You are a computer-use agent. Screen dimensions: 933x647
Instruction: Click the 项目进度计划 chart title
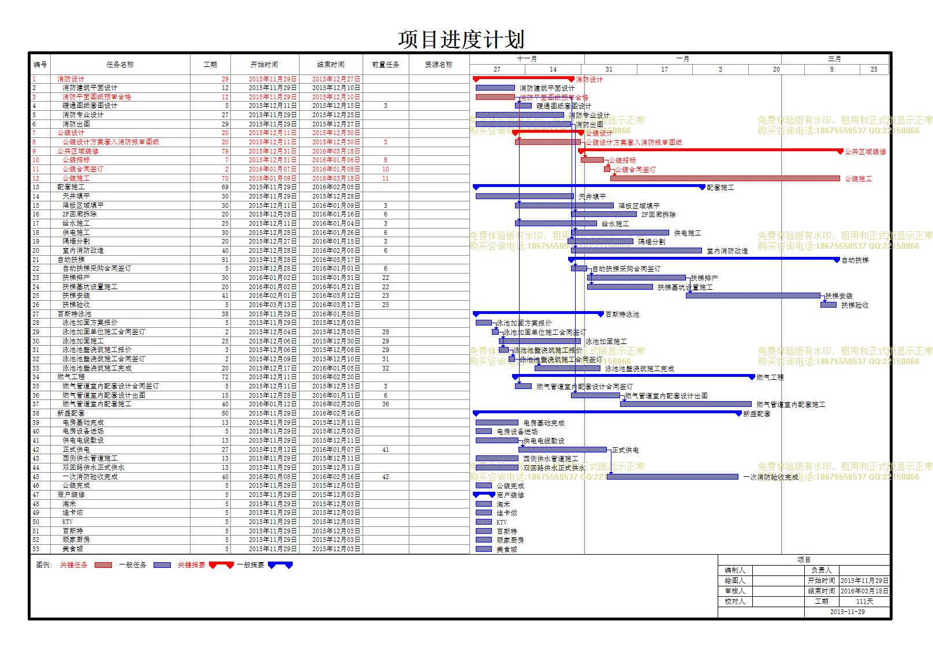click(461, 39)
